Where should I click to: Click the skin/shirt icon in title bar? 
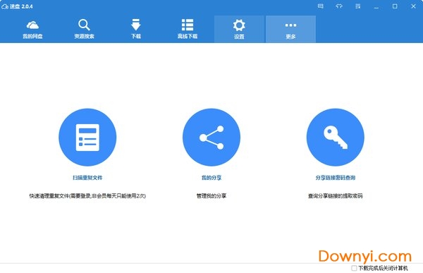339,6
